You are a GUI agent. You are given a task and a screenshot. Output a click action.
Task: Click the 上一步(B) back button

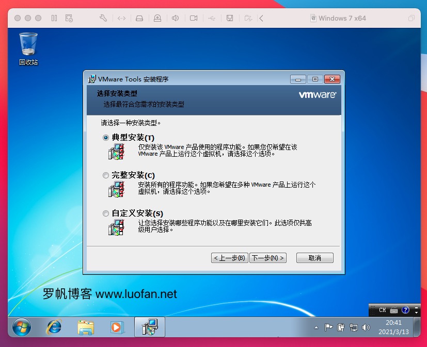click(x=230, y=258)
